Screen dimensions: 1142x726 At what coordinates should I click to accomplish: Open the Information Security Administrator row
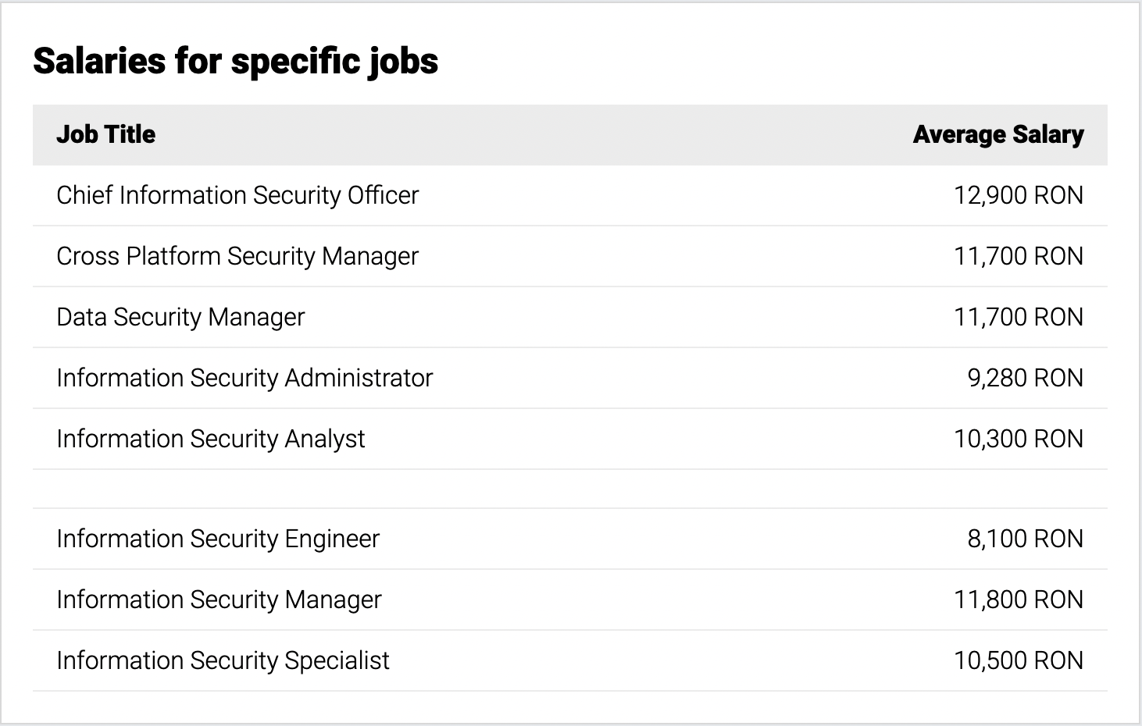(570, 378)
